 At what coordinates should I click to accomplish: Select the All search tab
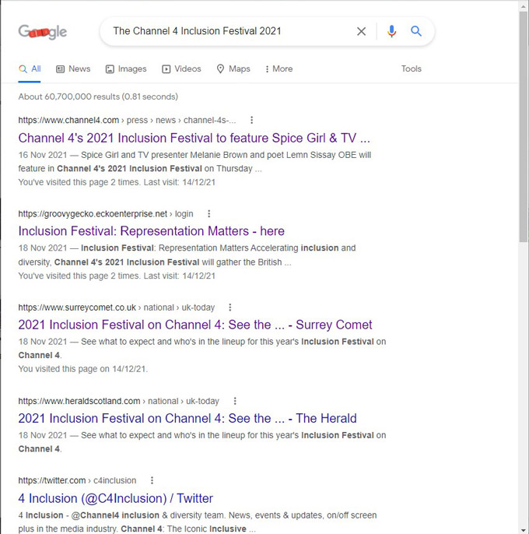[30, 69]
